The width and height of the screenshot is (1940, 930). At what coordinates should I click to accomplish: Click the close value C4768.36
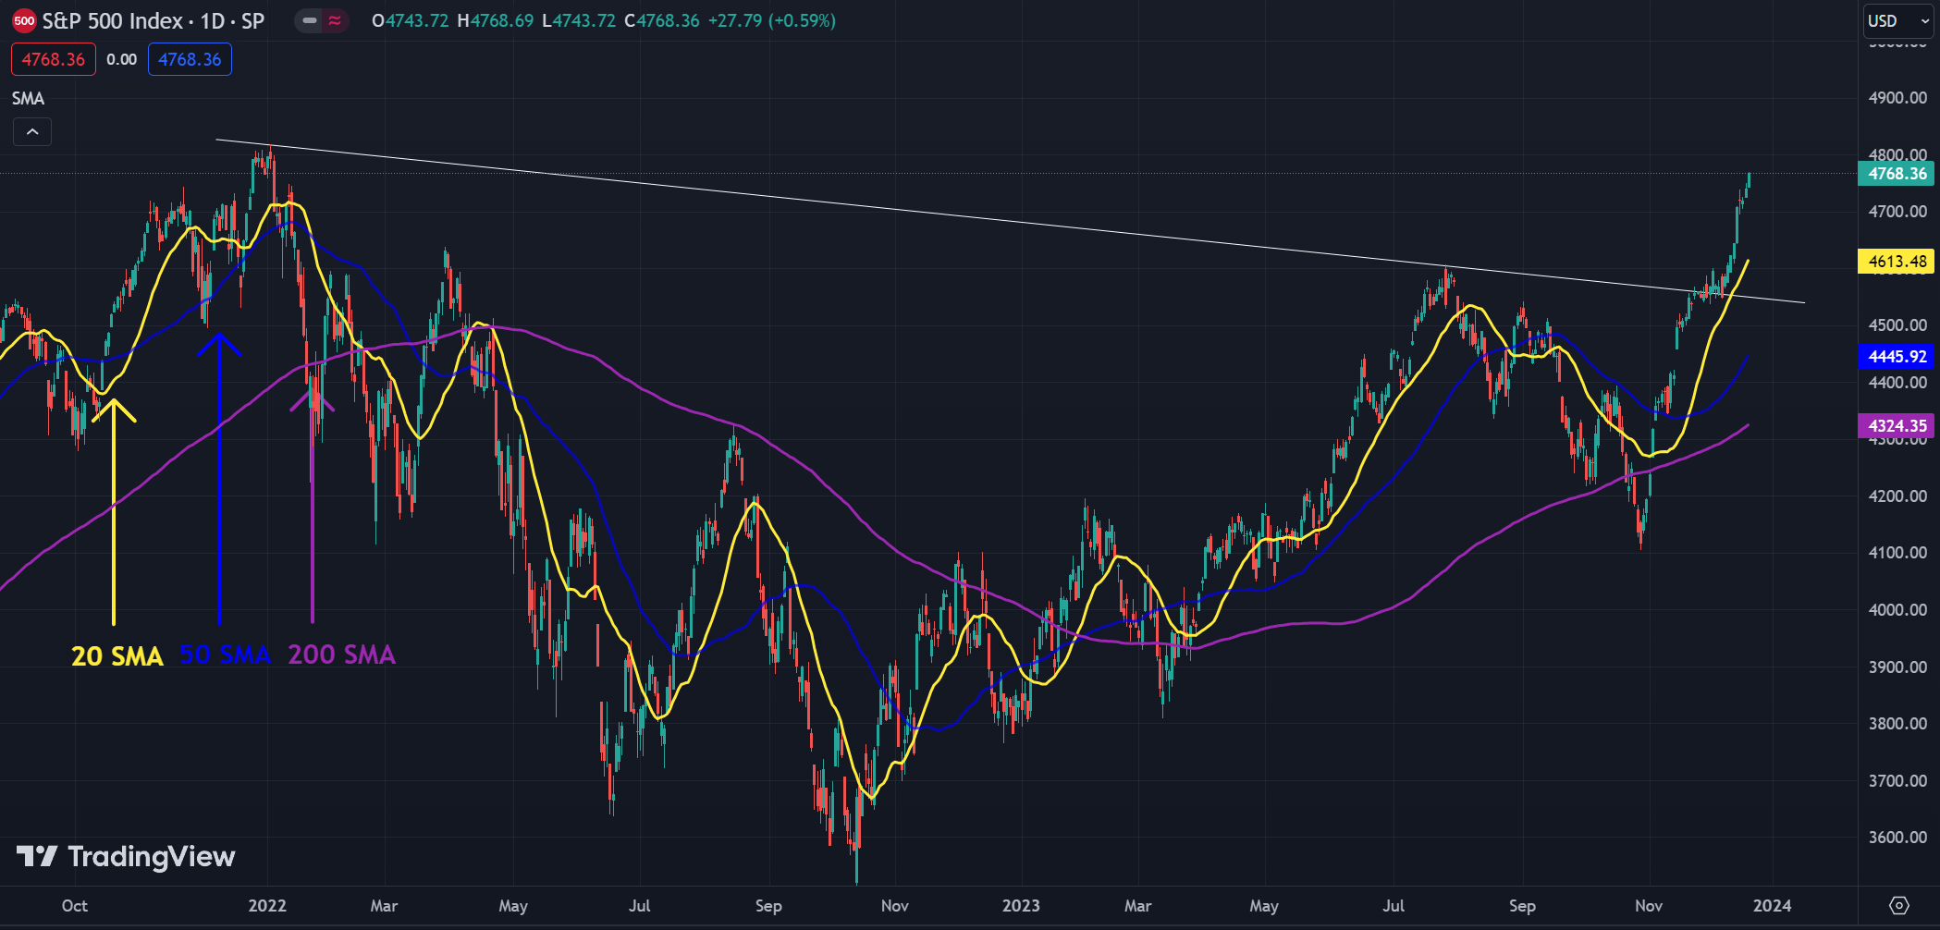point(662,20)
